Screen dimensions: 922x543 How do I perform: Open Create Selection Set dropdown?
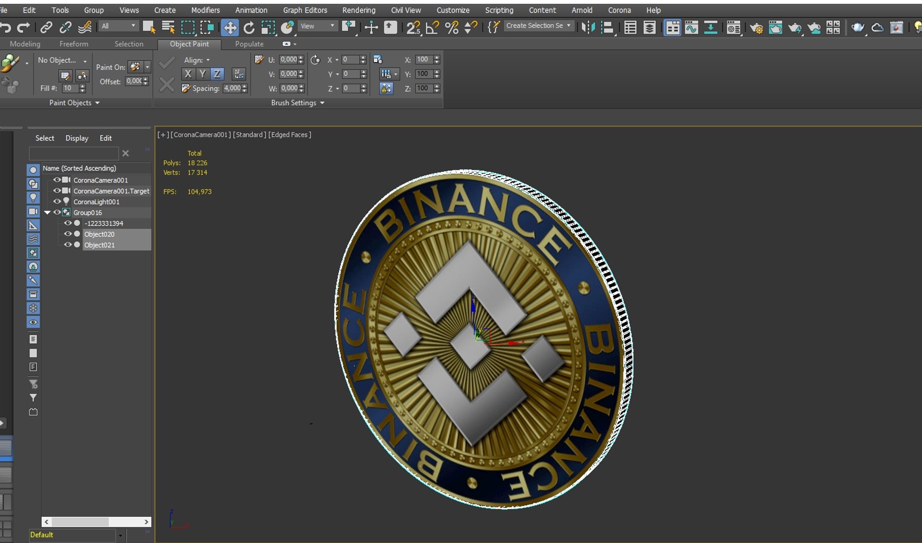click(x=539, y=26)
